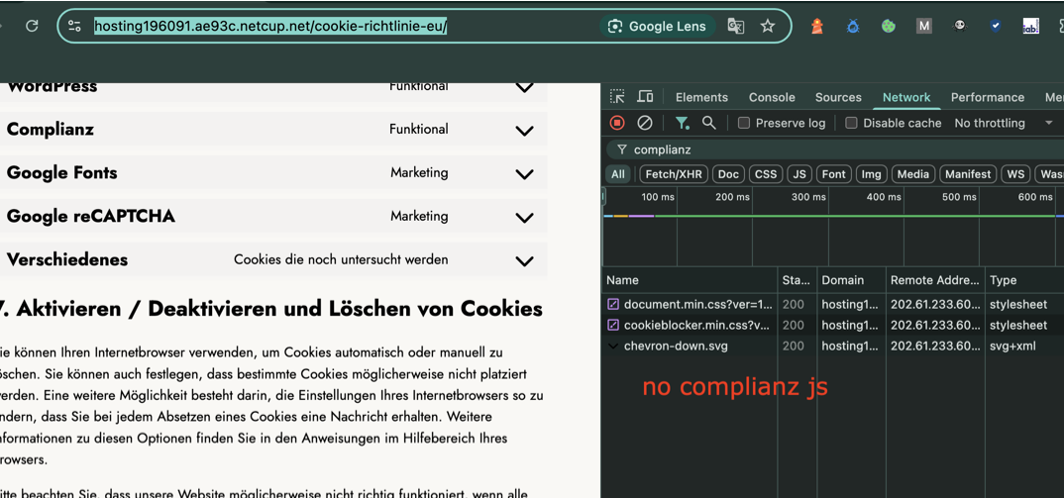Viewport: 1064px width, 498px height.
Task: Open the blue bug extension icon
Action: click(x=853, y=27)
